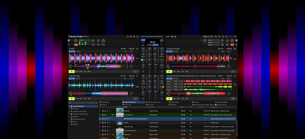Click the headphone cue icon for Deck C

(143, 99)
